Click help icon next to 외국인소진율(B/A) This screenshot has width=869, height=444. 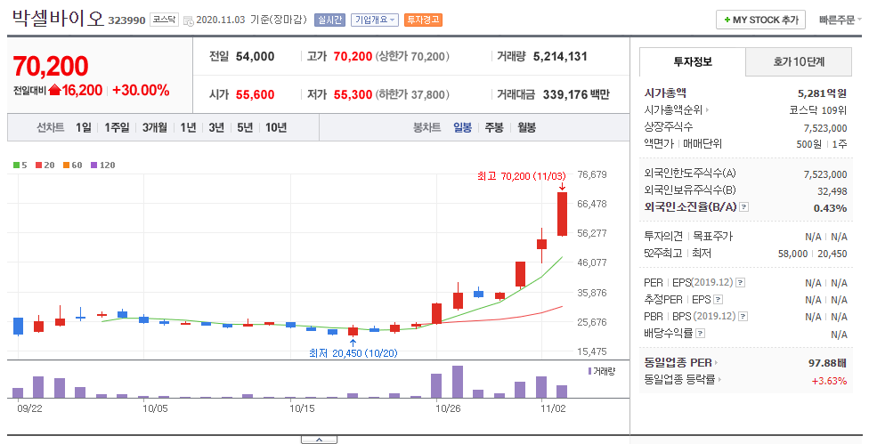[x=744, y=207]
